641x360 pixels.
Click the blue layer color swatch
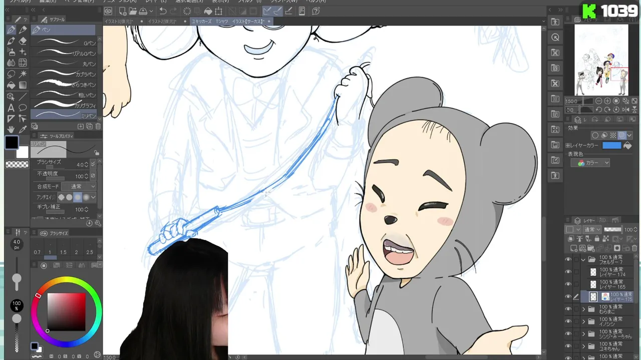611,145
